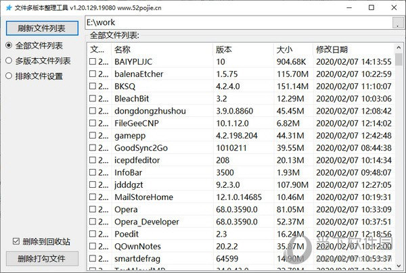Sort by the 名称 column header

pos(162,49)
